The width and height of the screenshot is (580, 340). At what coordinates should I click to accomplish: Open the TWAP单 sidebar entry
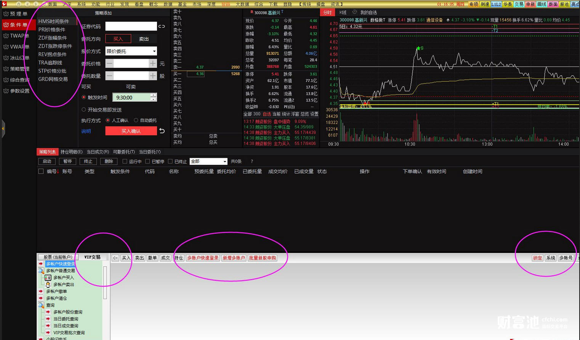pos(18,36)
